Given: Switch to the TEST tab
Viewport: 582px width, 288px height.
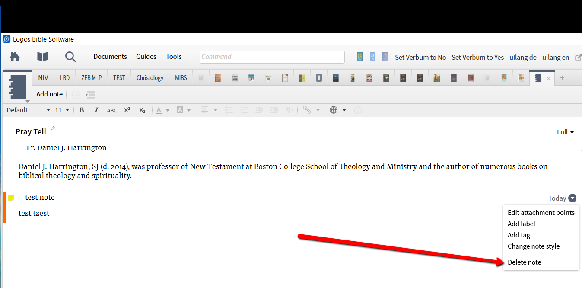Looking at the screenshot, I should point(119,78).
